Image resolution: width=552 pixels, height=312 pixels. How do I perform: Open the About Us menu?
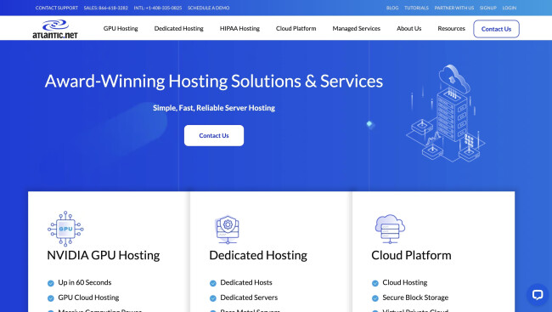tap(409, 29)
